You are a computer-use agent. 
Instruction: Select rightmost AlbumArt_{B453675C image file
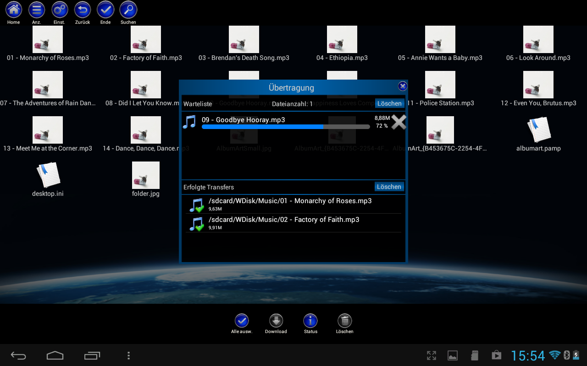tap(440, 135)
